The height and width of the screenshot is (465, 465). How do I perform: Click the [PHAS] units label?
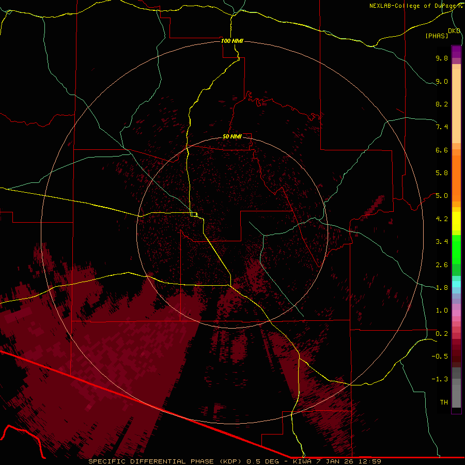[x=437, y=36]
